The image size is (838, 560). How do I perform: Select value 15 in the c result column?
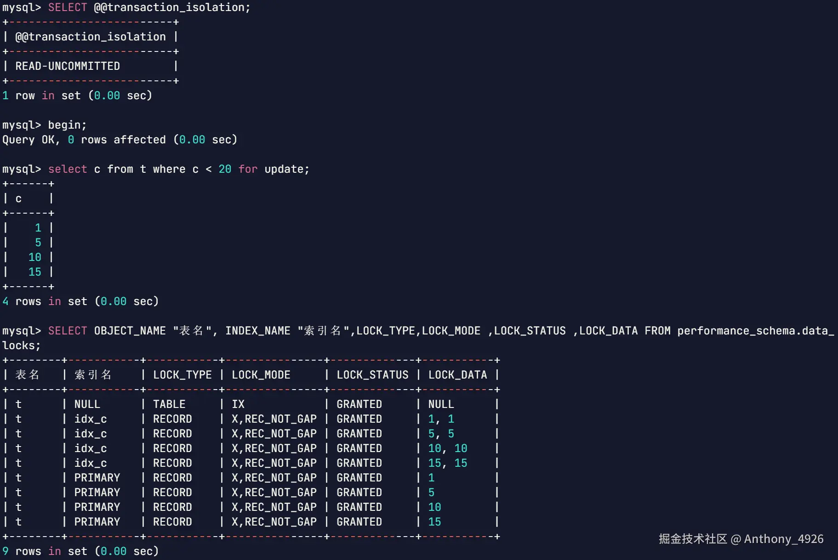[35, 272]
